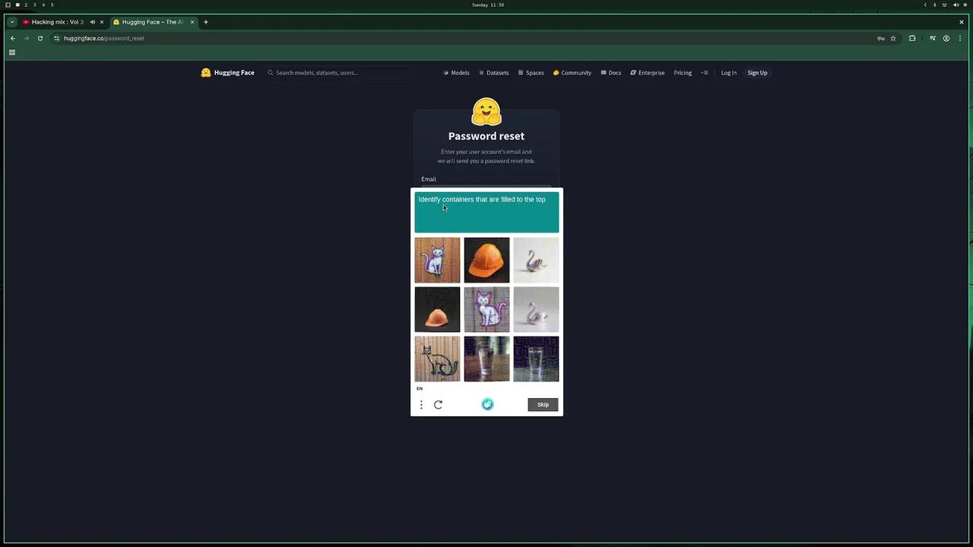Reload the current page
The height and width of the screenshot is (547, 973).
tap(40, 38)
